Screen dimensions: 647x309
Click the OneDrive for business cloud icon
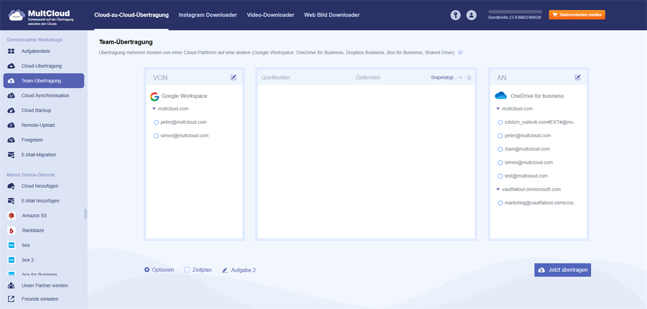pyautogui.click(x=501, y=96)
